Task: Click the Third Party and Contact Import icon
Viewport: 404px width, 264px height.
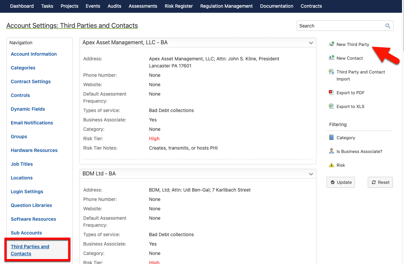Action: click(332, 71)
